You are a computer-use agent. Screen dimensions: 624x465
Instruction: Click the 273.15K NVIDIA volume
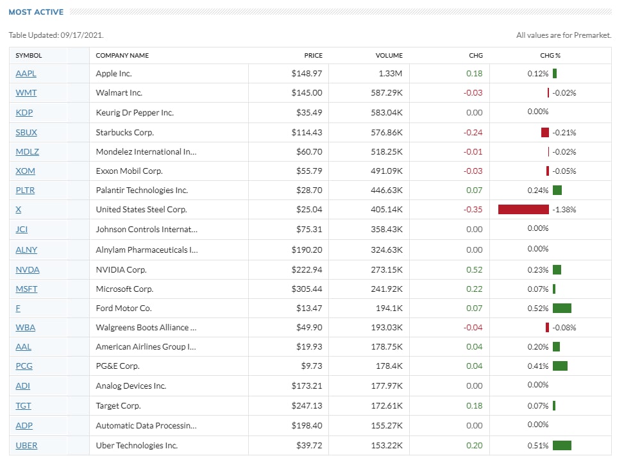point(387,270)
